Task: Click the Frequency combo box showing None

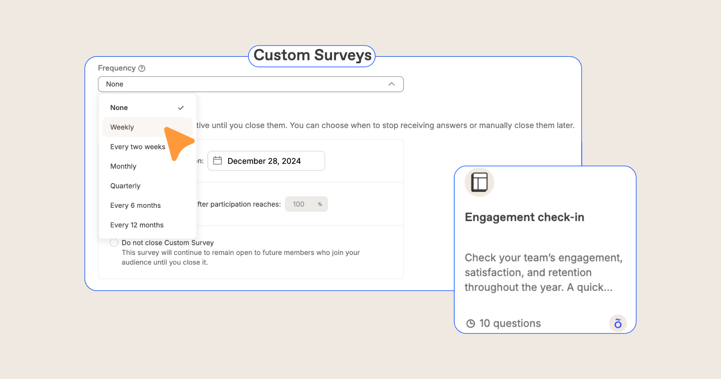Action: pyautogui.click(x=251, y=84)
